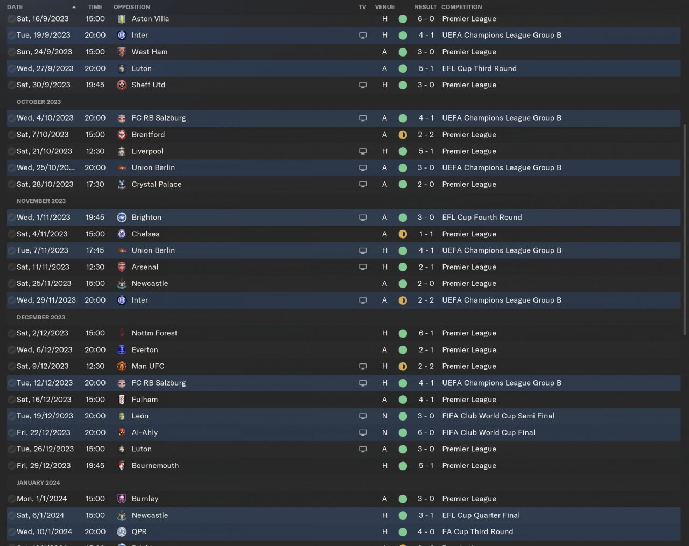689x546 pixels.
Task: Click the Aston Villa club badge icon
Action: tap(122, 19)
